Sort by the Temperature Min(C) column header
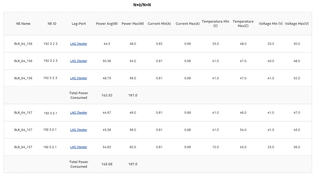 [x=215, y=24]
